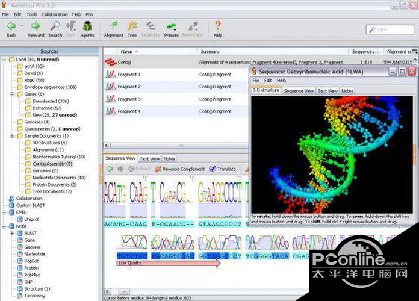This screenshot has width=419, height=301.
Task: Expand the BLAST node under NCBI
Action: (13, 233)
